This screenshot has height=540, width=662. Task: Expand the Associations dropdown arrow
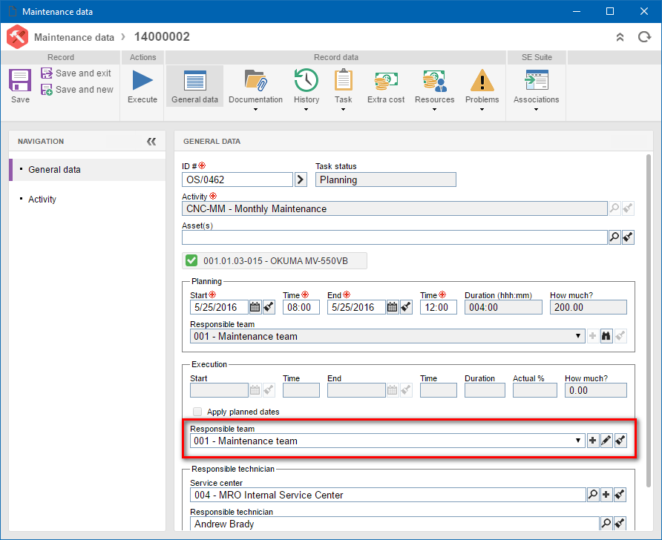[x=536, y=110]
